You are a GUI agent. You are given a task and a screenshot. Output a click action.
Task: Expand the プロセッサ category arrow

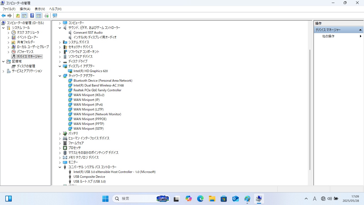[60, 148]
